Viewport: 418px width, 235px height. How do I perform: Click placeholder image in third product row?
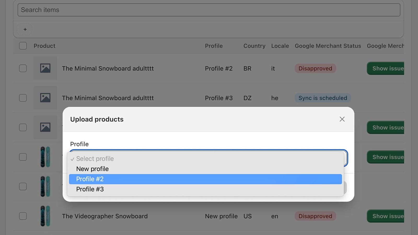tap(45, 127)
